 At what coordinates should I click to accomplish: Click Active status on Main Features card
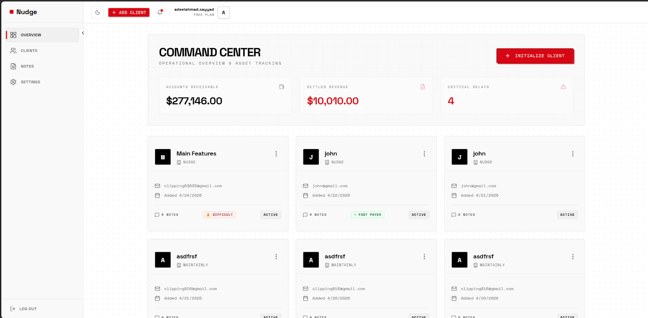(x=271, y=215)
